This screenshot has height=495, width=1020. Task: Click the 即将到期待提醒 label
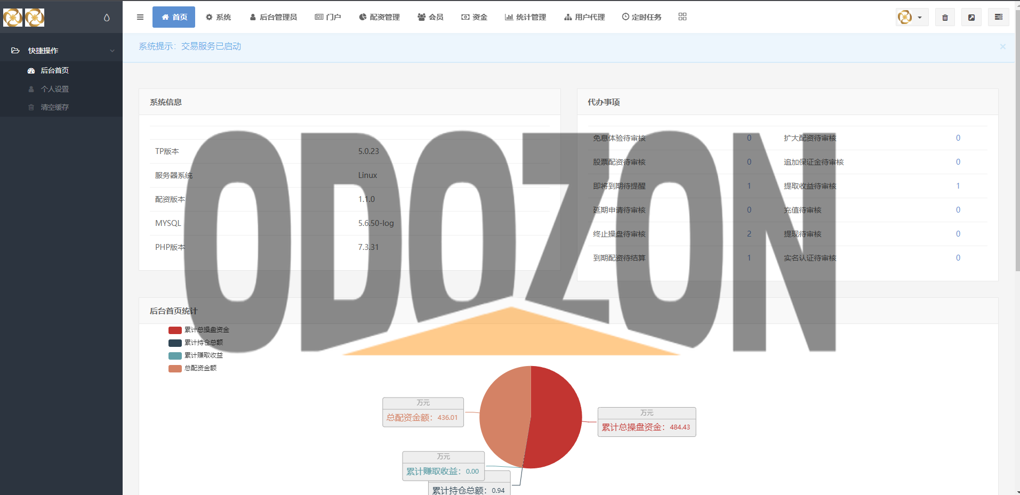click(619, 186)
